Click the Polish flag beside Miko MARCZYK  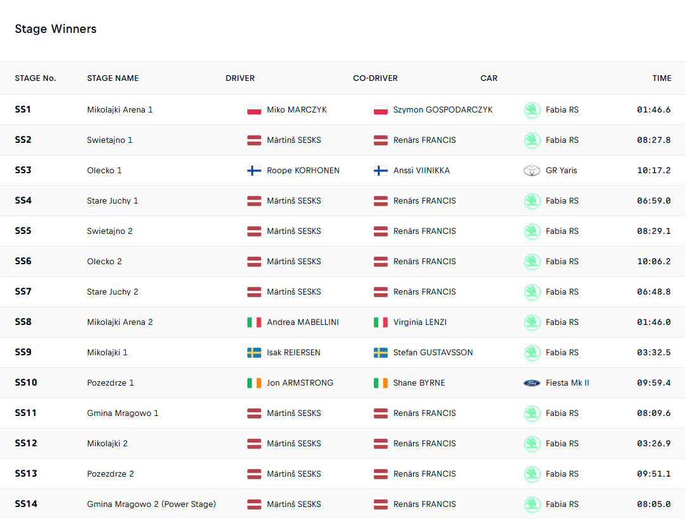coord(254,110)
